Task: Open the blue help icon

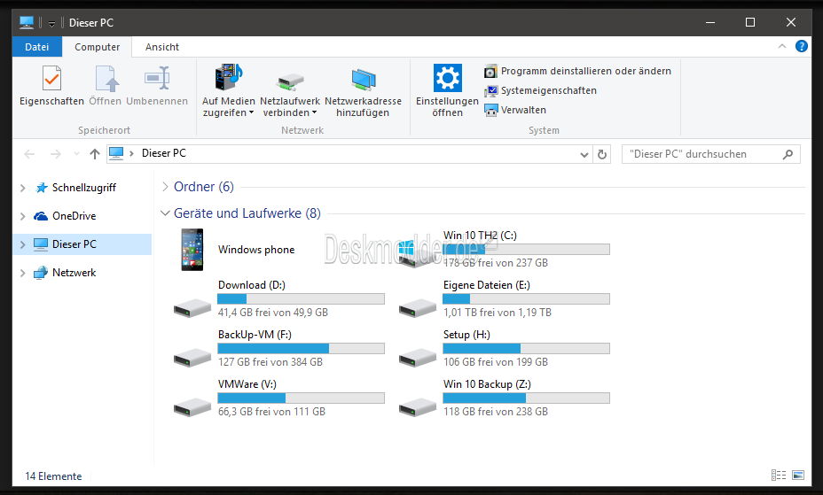Action: (802, 46)
